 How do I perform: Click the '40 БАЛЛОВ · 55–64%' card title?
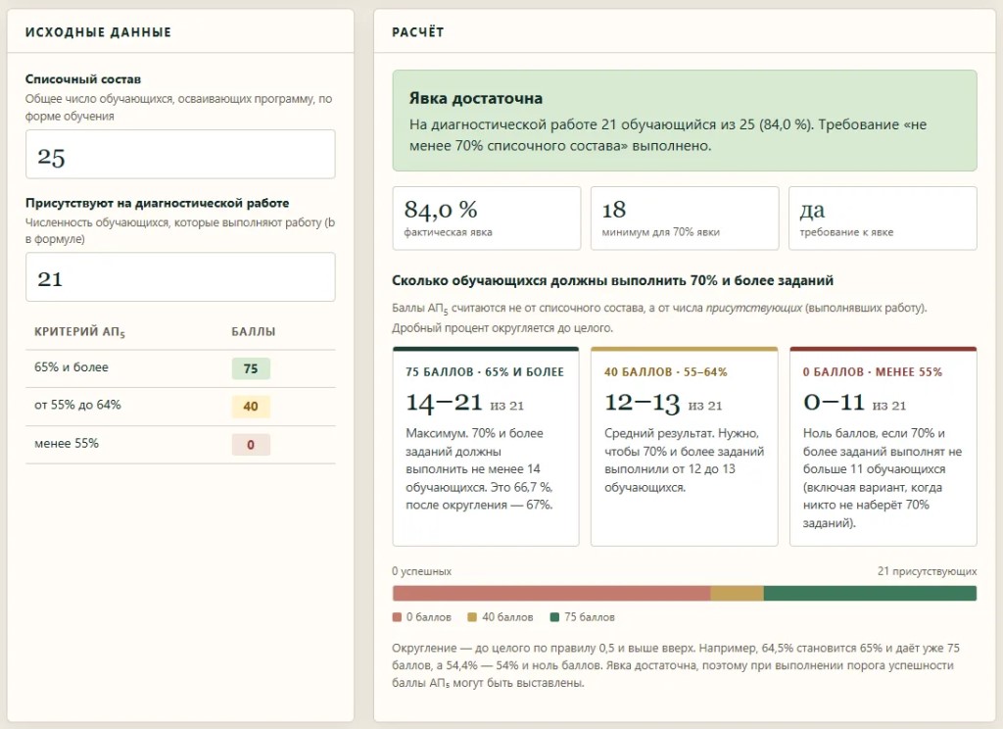coord(666,372)
